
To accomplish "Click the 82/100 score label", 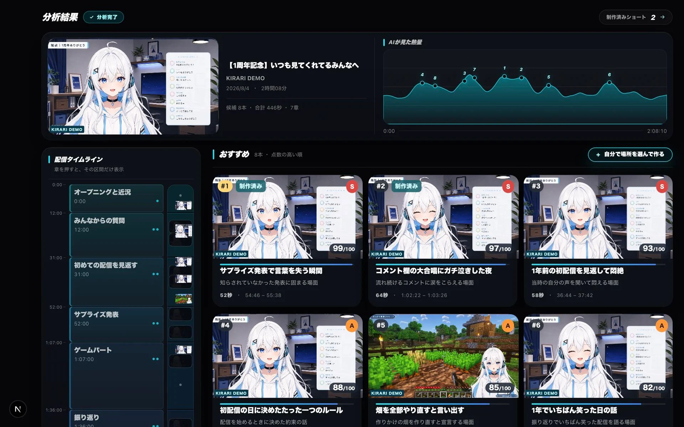I will pos(654,388).
